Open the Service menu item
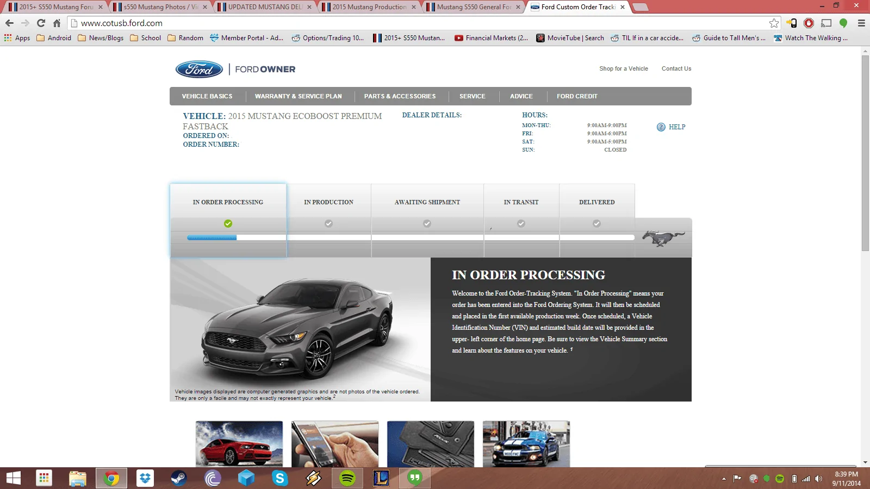Viewport: 870px width, 489px height. click(x=473, y=96)
